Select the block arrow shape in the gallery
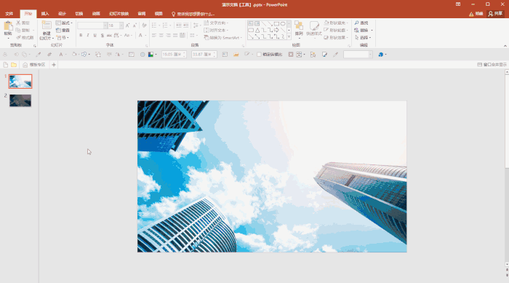The width and height of the screenshot is (509, 283). (276, 31)
